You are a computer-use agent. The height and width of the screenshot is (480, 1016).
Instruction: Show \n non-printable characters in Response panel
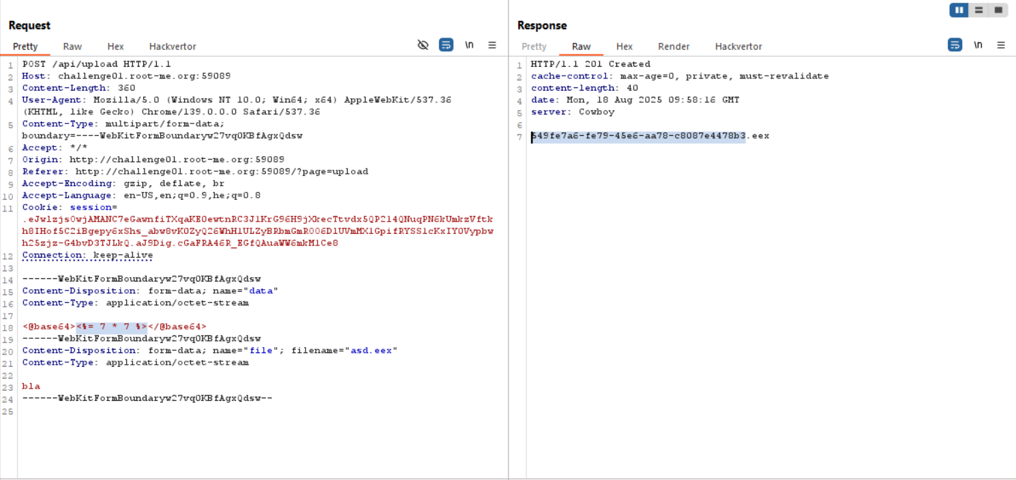tap(978, 45)
